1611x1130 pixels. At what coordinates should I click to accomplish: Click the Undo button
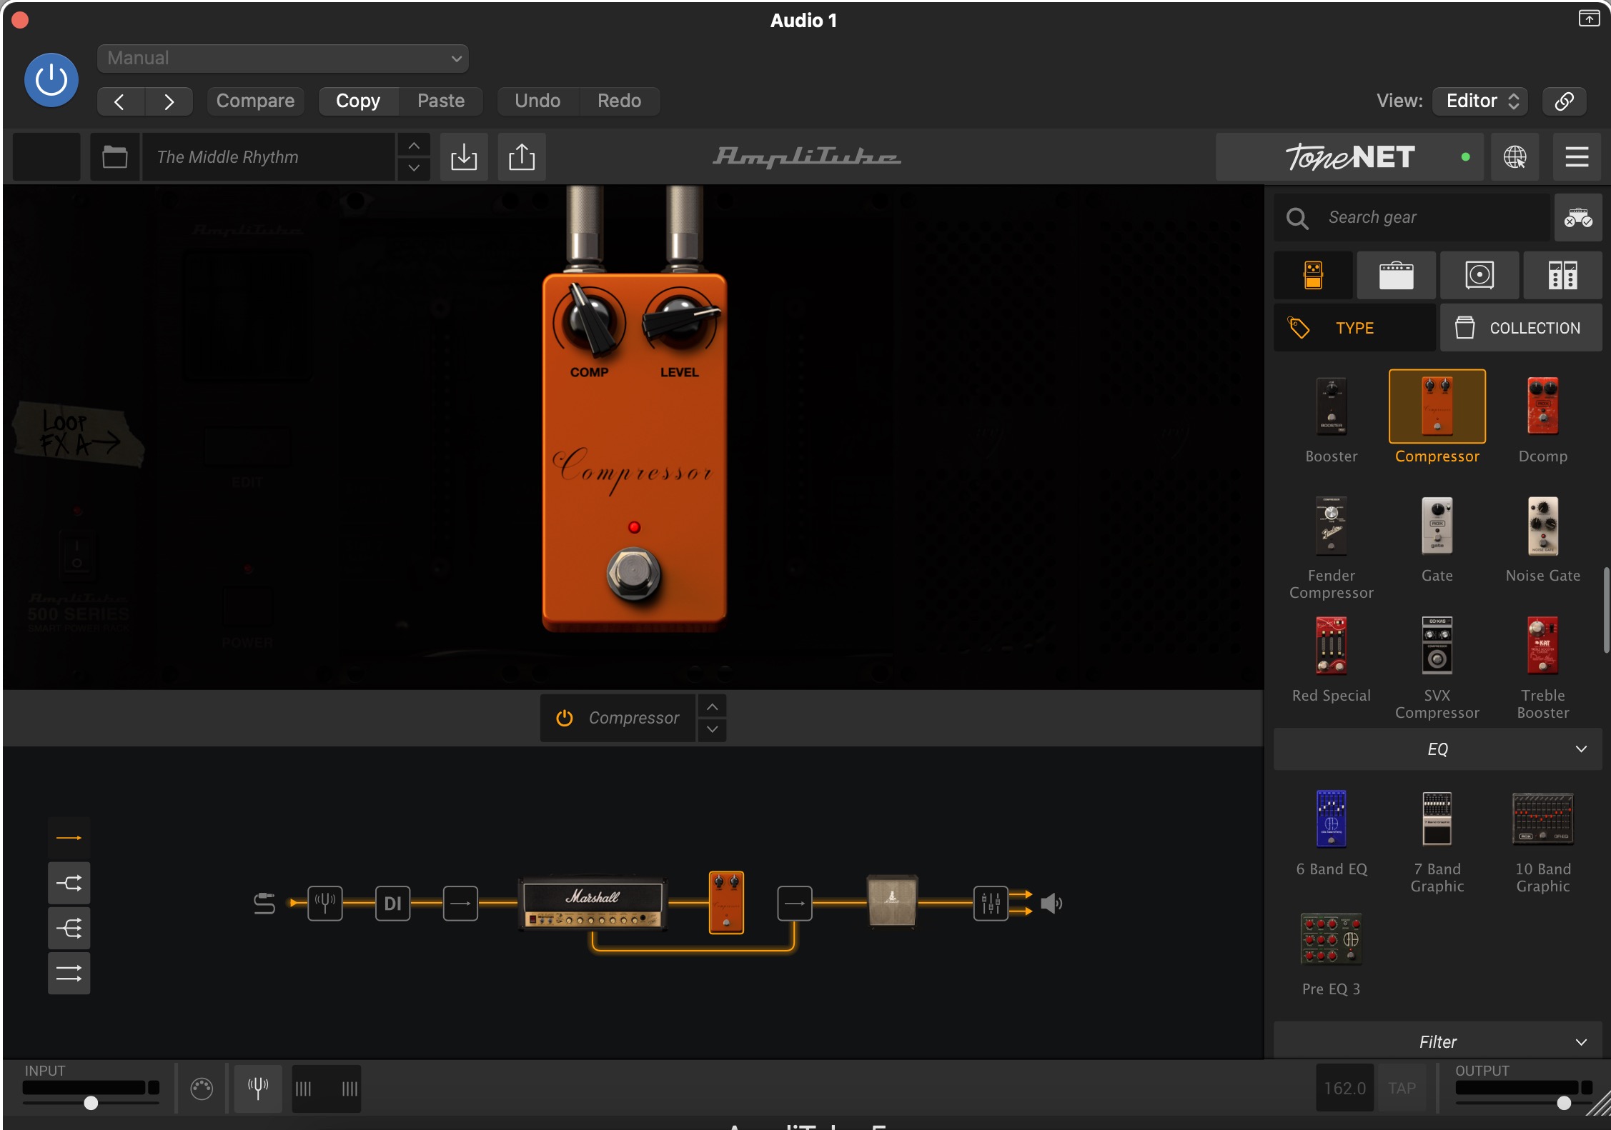[x=537, y=101]
